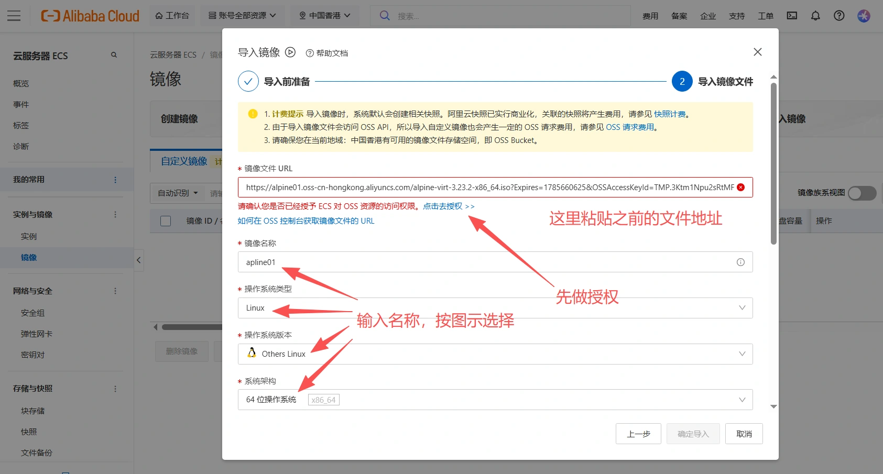This screenshot has width=883, height=474.
Task: Open options for 实例与镜像 section
Action: tap(115, 214)
